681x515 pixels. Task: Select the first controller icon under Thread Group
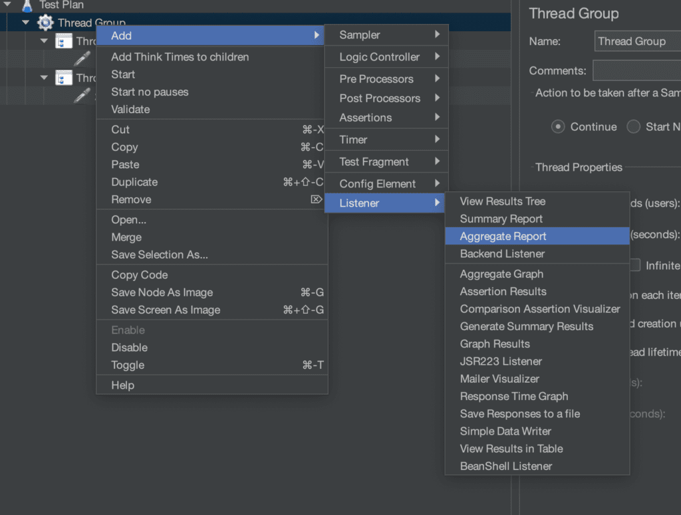[63, 41]
